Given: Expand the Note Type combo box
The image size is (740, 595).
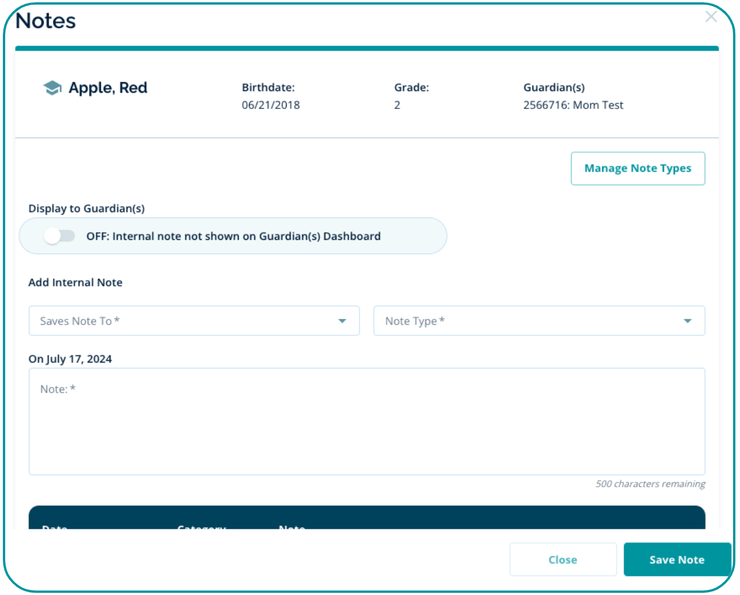Looking at the screenshot, I should 531,321.
